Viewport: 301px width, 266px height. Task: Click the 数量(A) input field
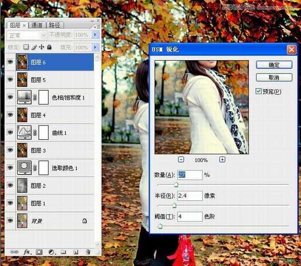[190, 175]
